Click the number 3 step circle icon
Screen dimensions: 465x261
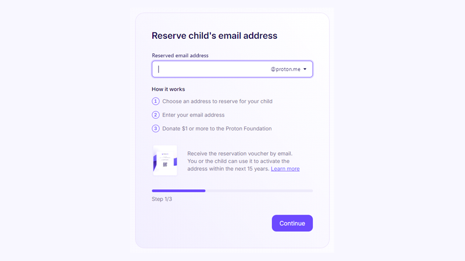click(x=156, y=128)
